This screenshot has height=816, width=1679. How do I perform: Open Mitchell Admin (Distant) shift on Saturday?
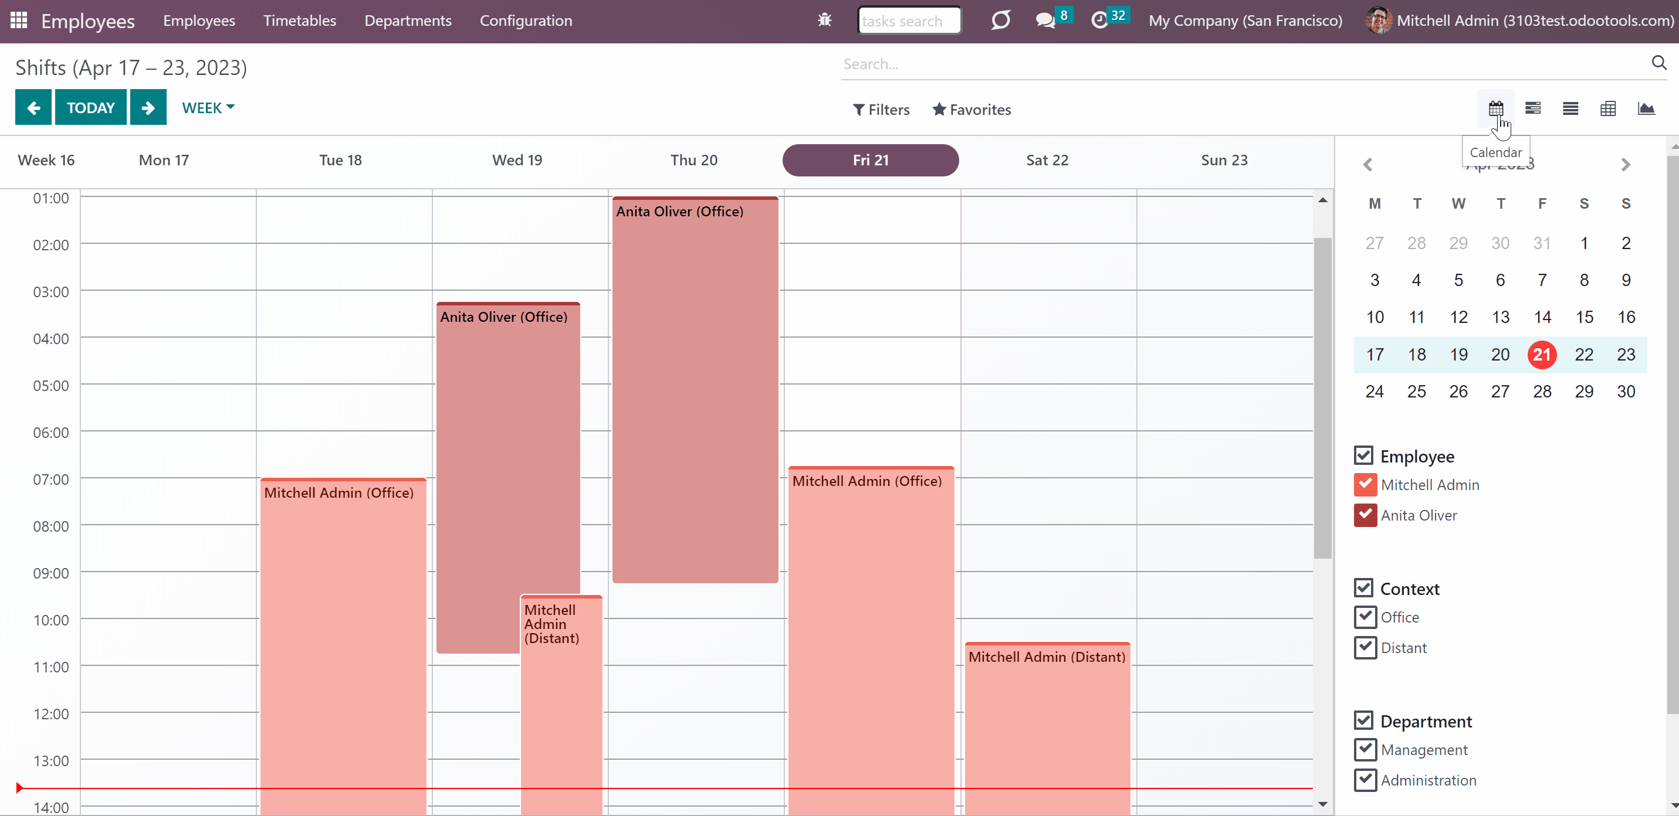(x=1047, y=728)
